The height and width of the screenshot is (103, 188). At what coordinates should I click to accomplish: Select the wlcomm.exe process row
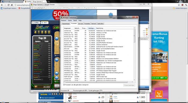coord(98,59)
